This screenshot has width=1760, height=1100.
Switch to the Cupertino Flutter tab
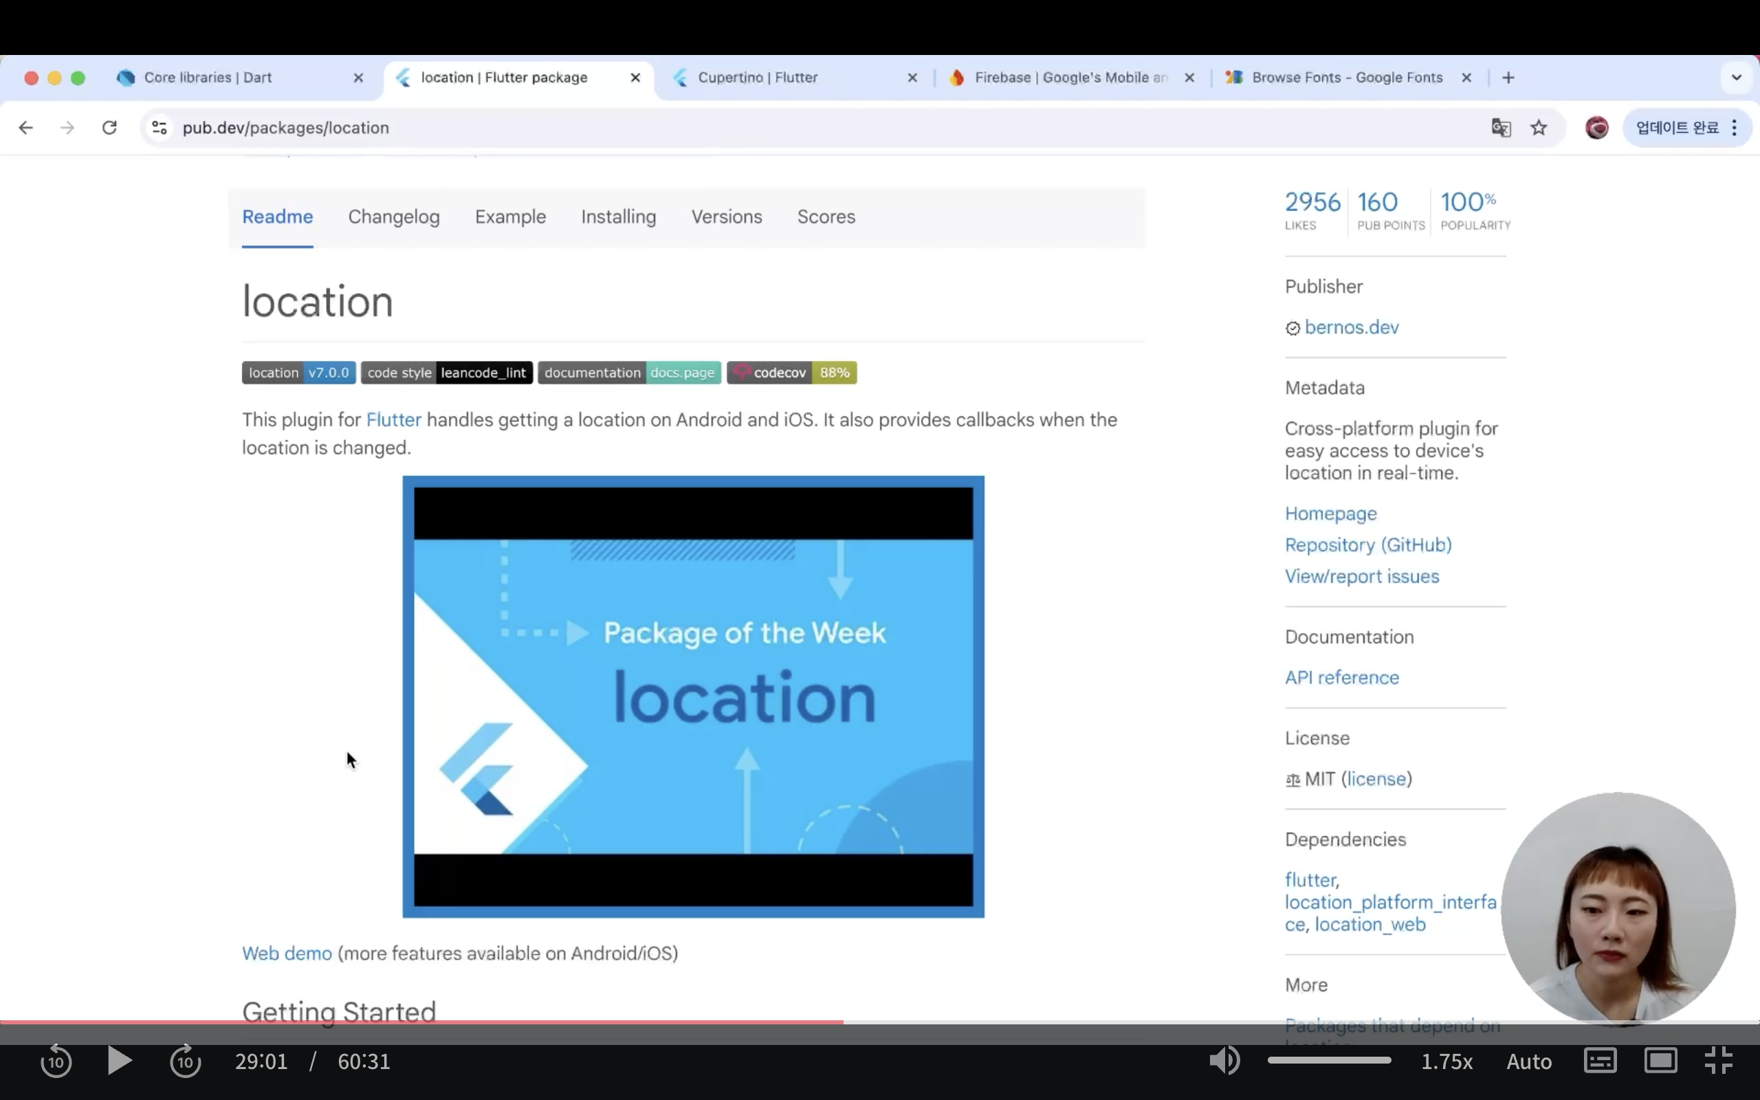[758, 78]
